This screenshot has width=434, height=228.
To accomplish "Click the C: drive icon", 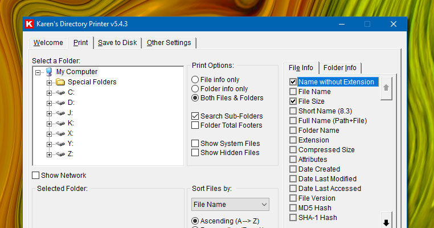I will pos(60,92).
